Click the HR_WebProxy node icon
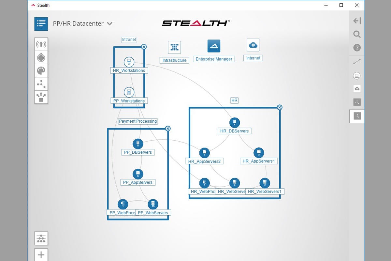Screen dimensions: 391x261 204,183
